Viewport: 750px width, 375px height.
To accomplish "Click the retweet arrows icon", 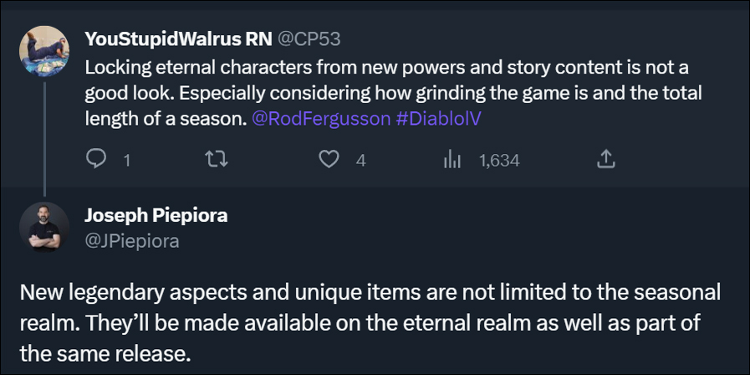I will (x=217, y=159).
